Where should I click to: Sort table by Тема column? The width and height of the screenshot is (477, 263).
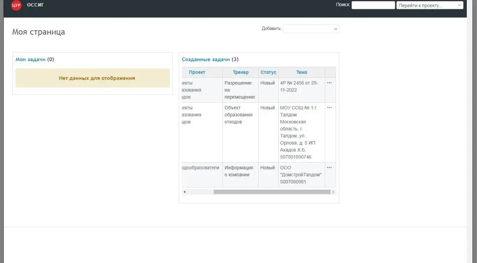(x=302, y=72)
